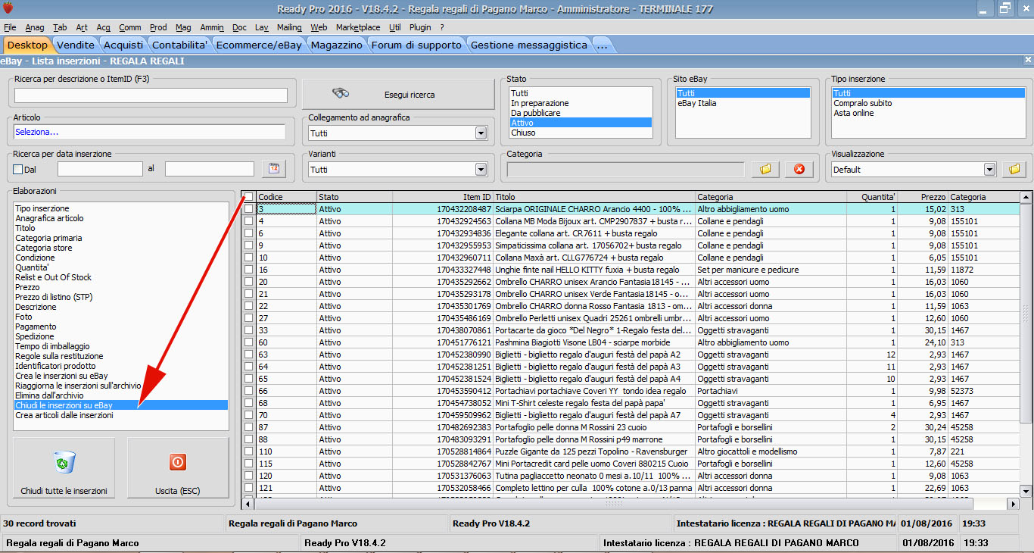This screenshot has width=1034, height=553.
Task: Open the Marketplace menu
Action: [x=358, y=27]
